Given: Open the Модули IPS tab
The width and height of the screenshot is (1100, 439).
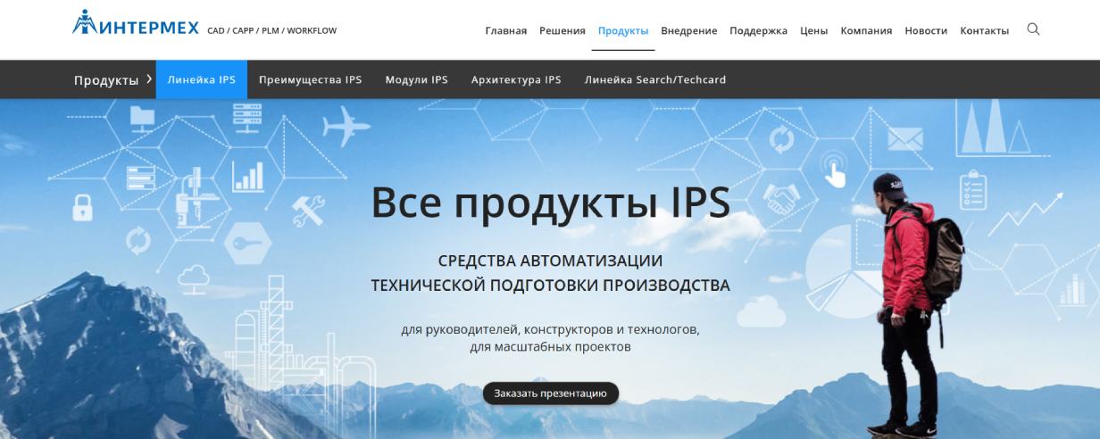Looking at the screenshot, I should [416, 79].
